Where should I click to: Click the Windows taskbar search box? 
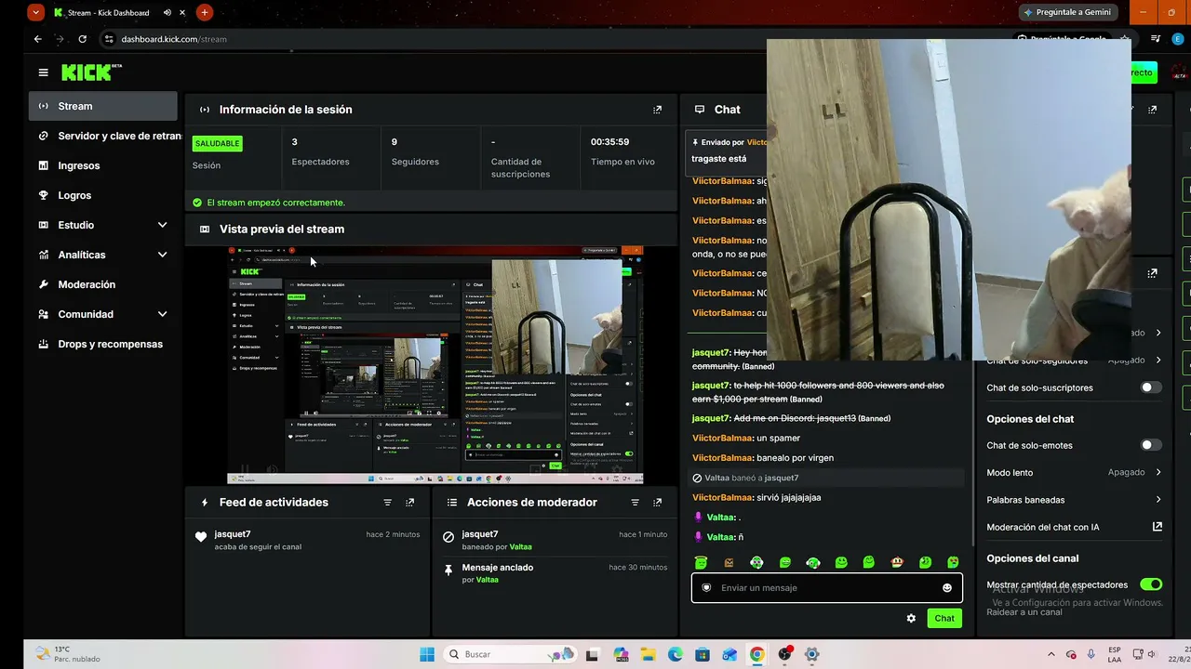(510, 654)
